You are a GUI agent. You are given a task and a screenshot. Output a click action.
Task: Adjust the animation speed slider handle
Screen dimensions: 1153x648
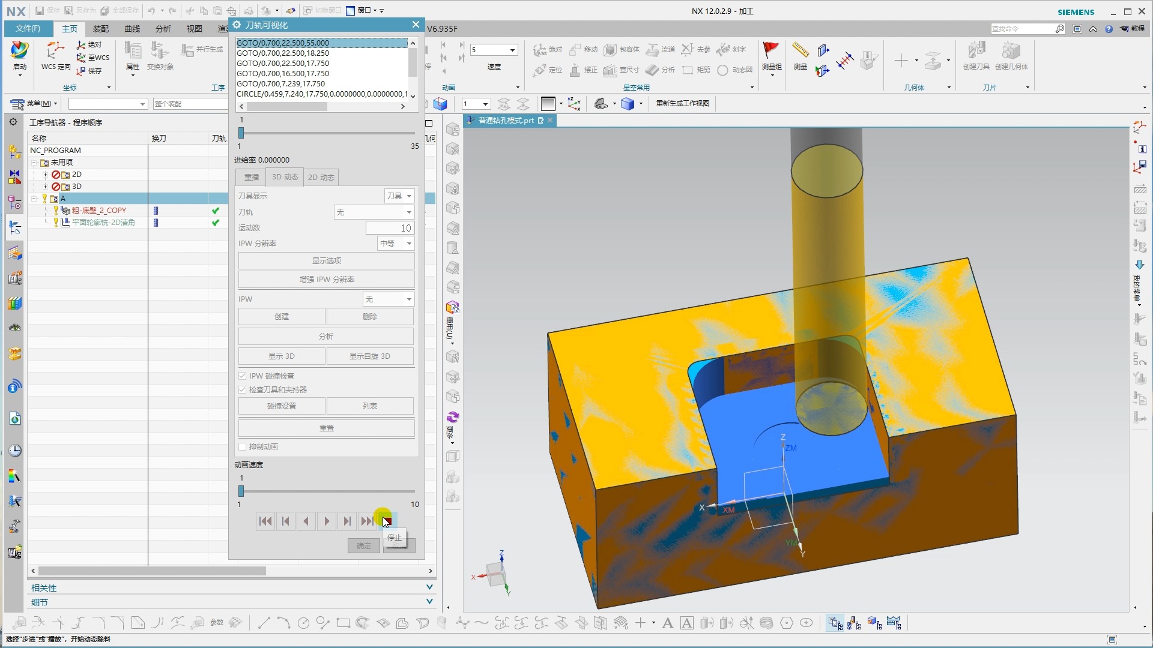[x=241, y=491]
